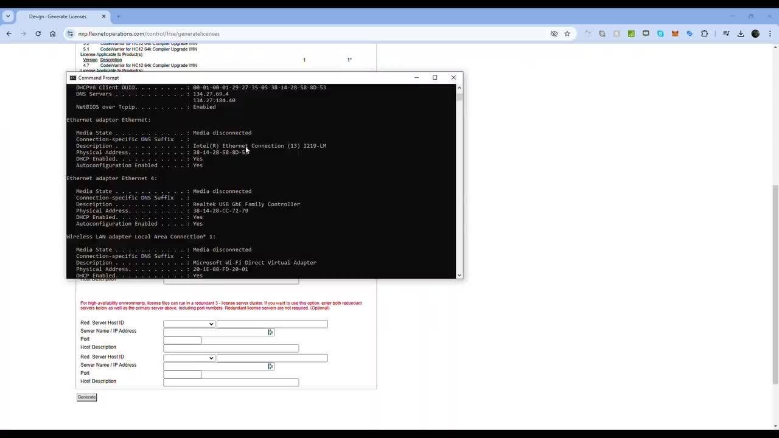
Task: Expand the first Red. Server Host ID dropdown
Action: (189, 324)
